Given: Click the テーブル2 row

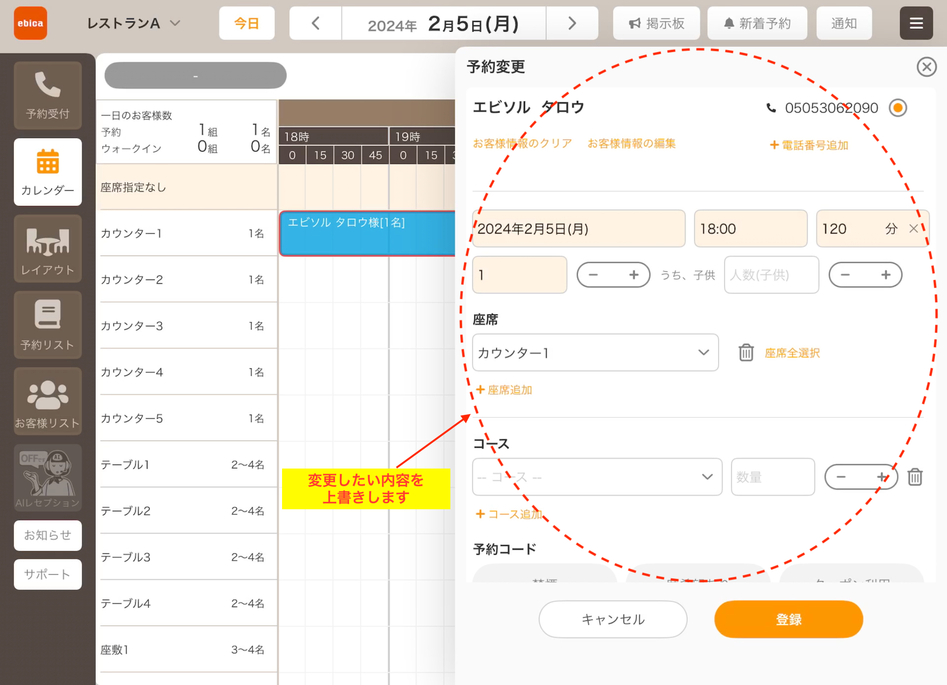Looking at the screenshot, I should (187, 511).
